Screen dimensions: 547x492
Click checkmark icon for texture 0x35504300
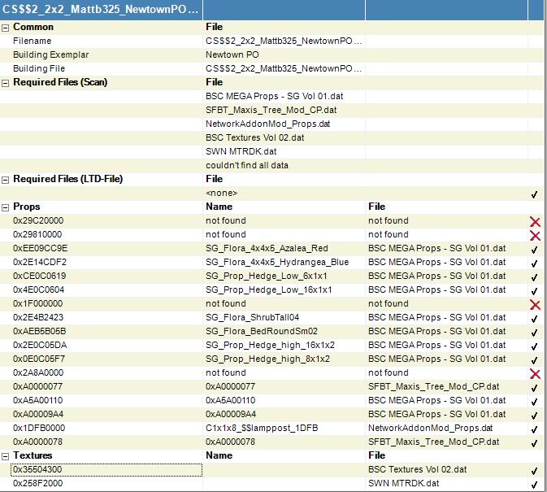pos(534,471)
